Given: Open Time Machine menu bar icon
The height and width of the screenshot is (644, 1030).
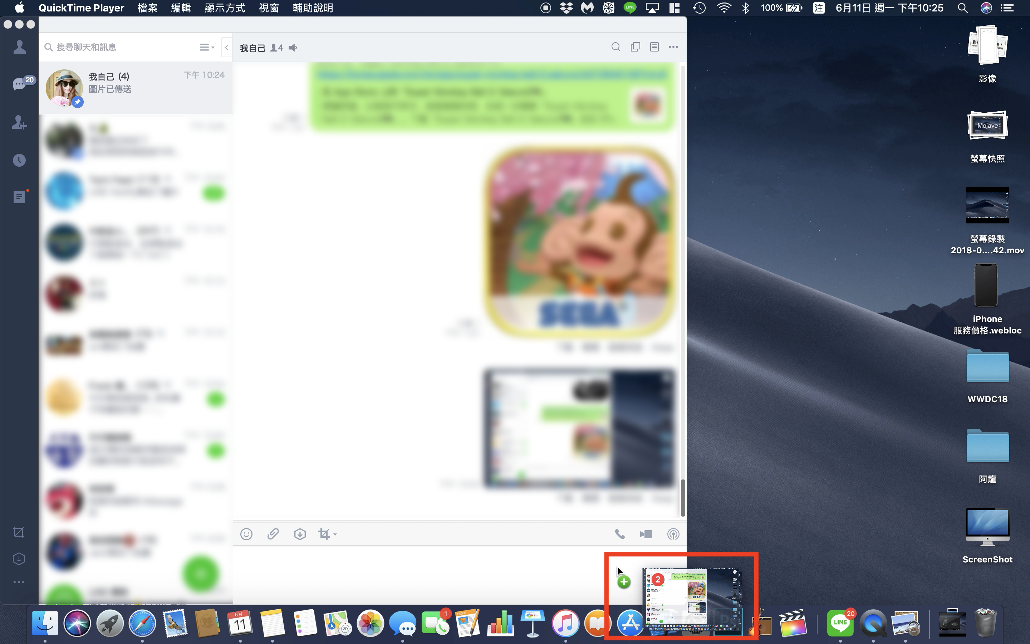Looking at the screenshot, I should [699, 8].
